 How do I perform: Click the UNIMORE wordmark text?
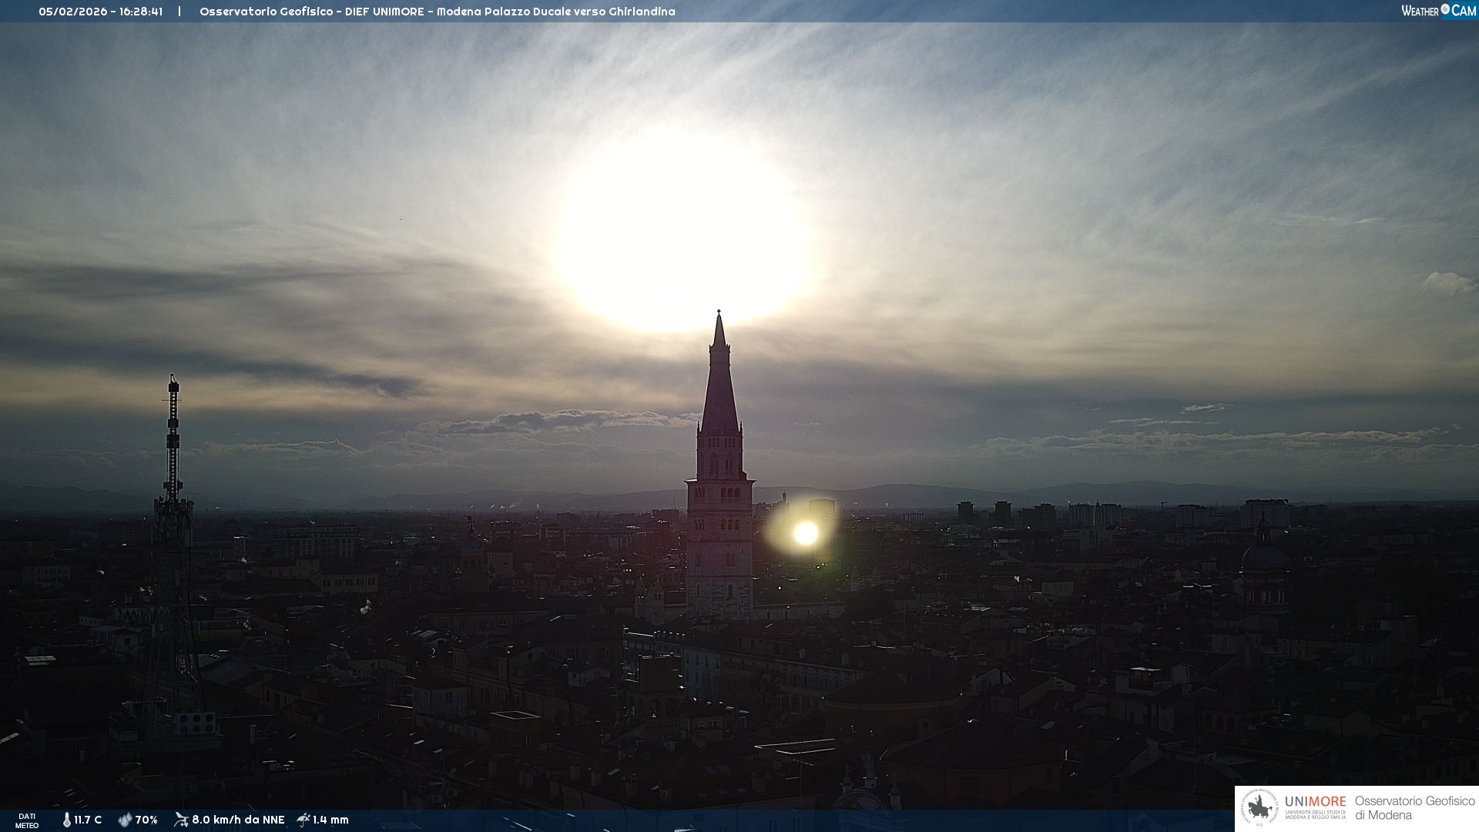pyautogui.click(x=1315, y=802)
